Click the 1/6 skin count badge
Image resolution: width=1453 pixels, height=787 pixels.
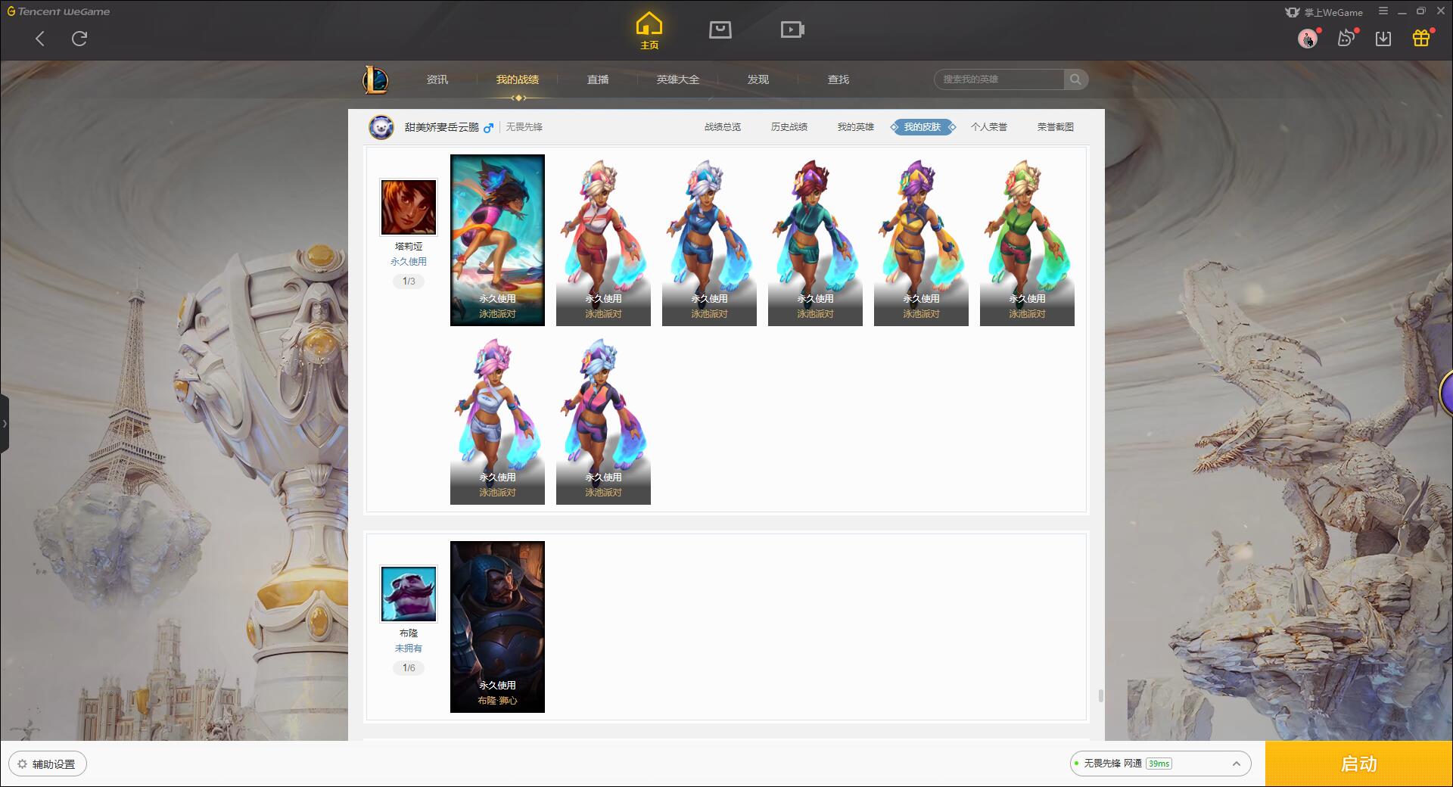tap(409, 668)
